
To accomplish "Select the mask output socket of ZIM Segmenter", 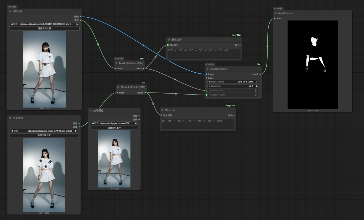I will (x=260, y=74).
